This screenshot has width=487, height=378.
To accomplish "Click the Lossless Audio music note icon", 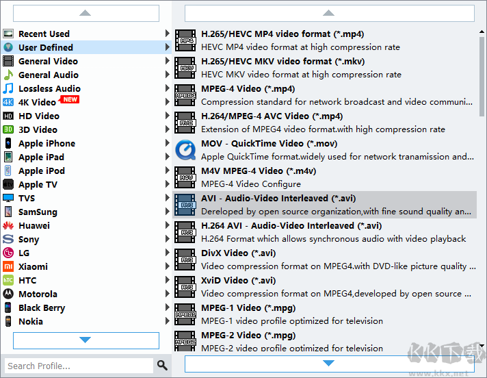I will 8,88.
